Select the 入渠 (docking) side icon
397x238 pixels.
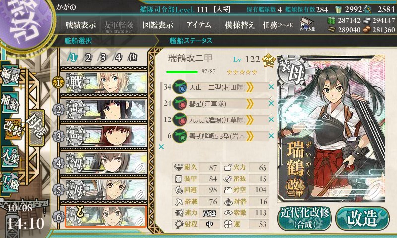(x=10, y=156)
